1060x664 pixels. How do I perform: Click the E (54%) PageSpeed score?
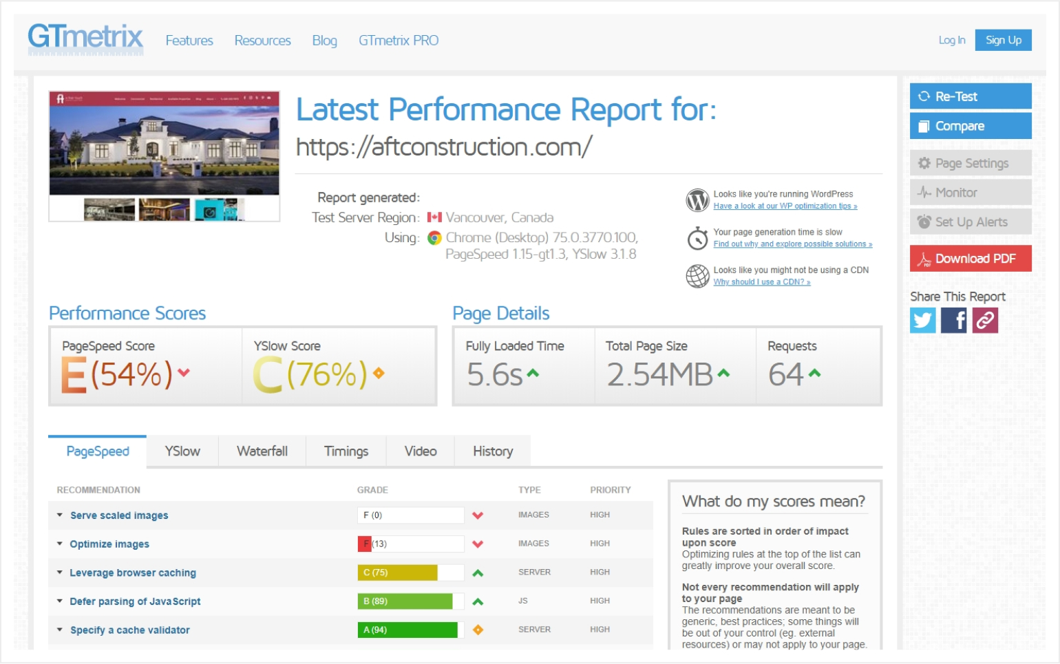[117, 375]
